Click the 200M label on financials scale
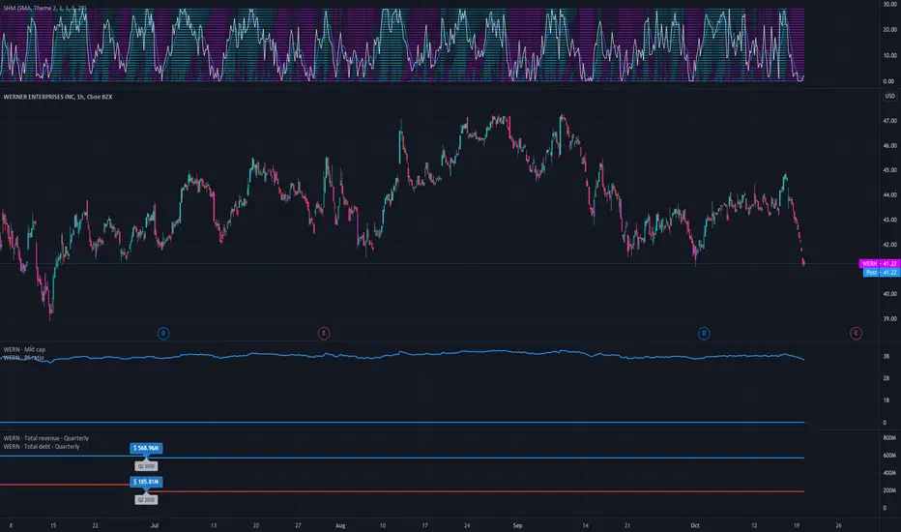Screen dimensions: 901x532 click(x=889, y=490)
